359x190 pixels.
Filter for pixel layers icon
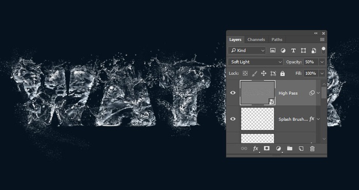point(273,51)
